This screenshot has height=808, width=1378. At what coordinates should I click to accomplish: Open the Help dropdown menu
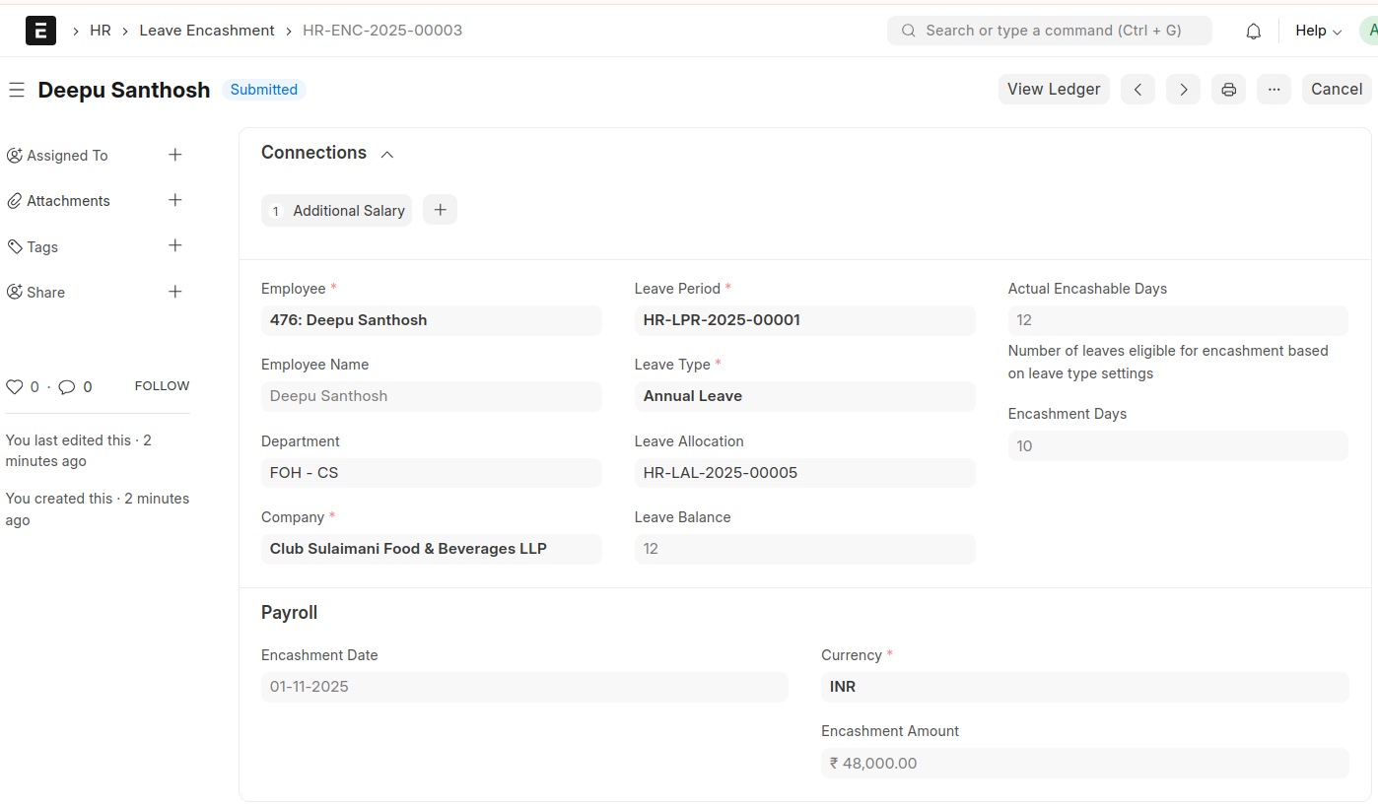tap(1318, 31)
